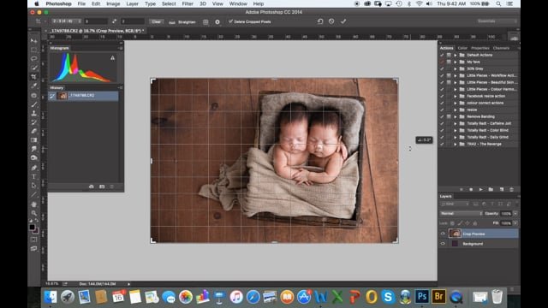Open the crop aspect ratio preset dropdown
The width and height of the screenshot is (548, 308).
tap(67, 21)
